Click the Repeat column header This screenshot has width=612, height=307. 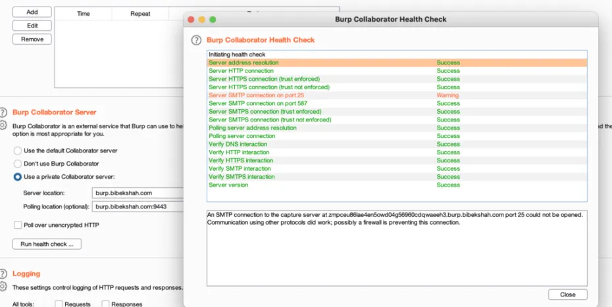click(141, 14)
